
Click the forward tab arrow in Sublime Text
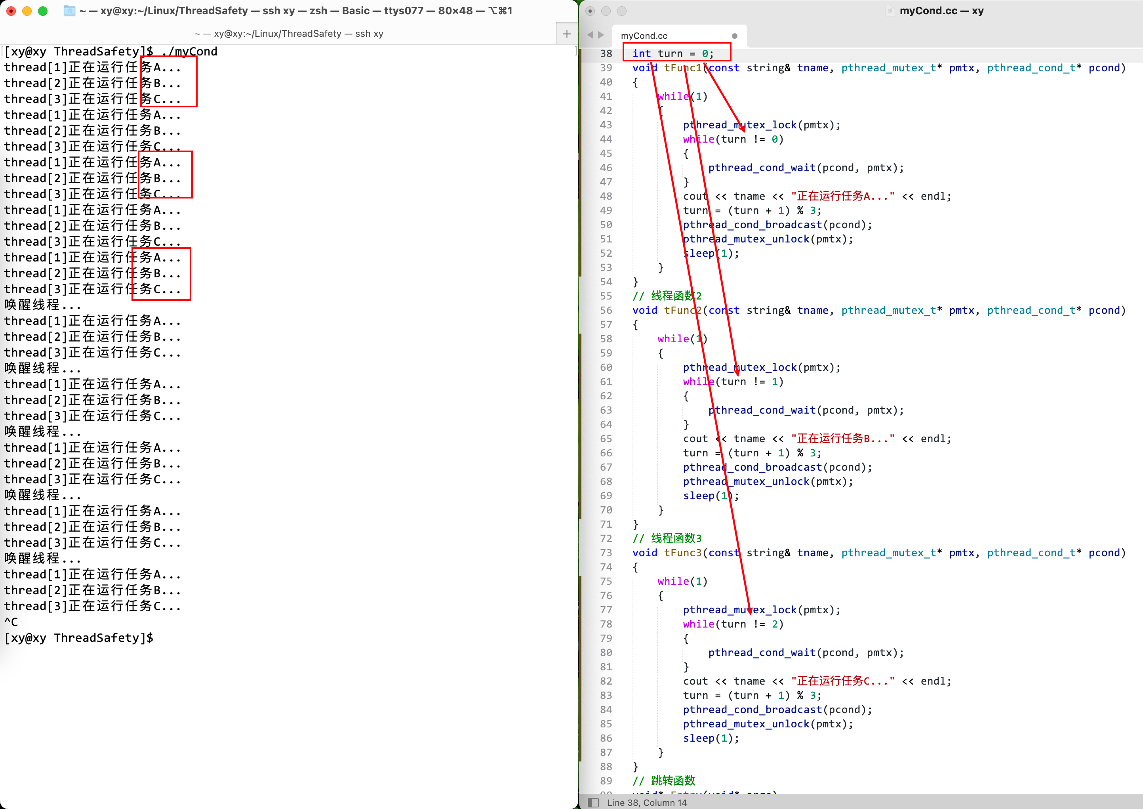601,35
